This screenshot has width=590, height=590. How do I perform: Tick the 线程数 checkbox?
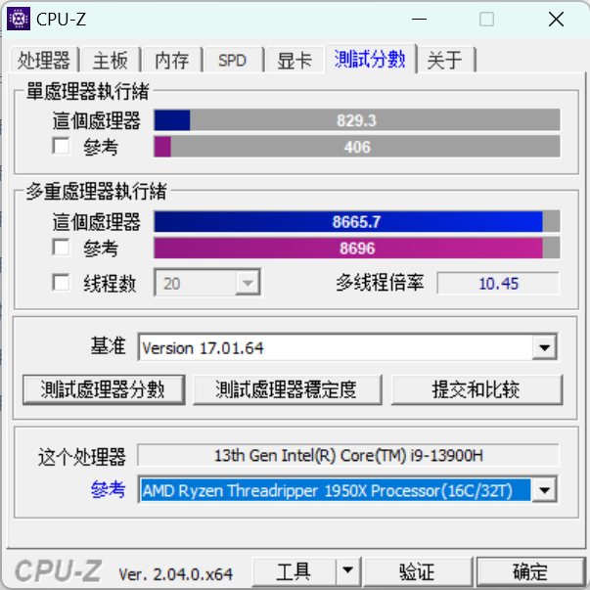tap(61, 282)
